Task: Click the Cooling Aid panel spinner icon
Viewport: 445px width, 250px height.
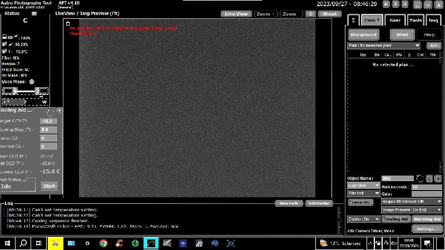Action: pyautogui.click(x=50, y=113)
